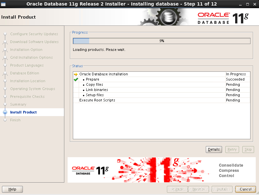Select Product Languages step
Screen dimensions: 259x195
click(27, 65)
